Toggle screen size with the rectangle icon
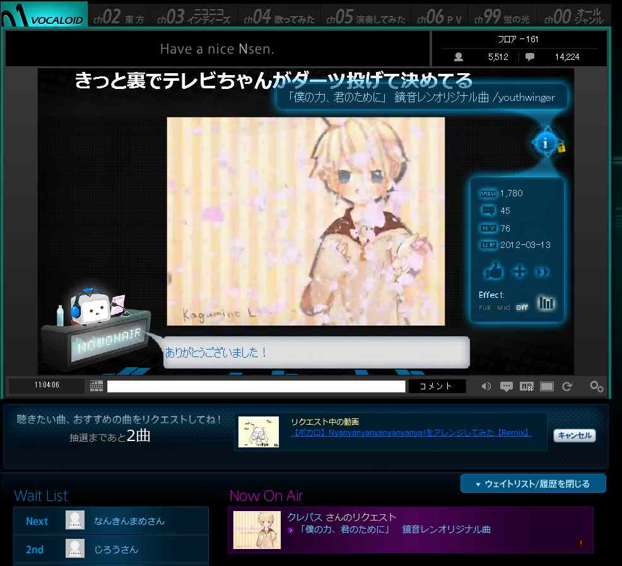Viewport: 622px width, 566px height. 546,386
